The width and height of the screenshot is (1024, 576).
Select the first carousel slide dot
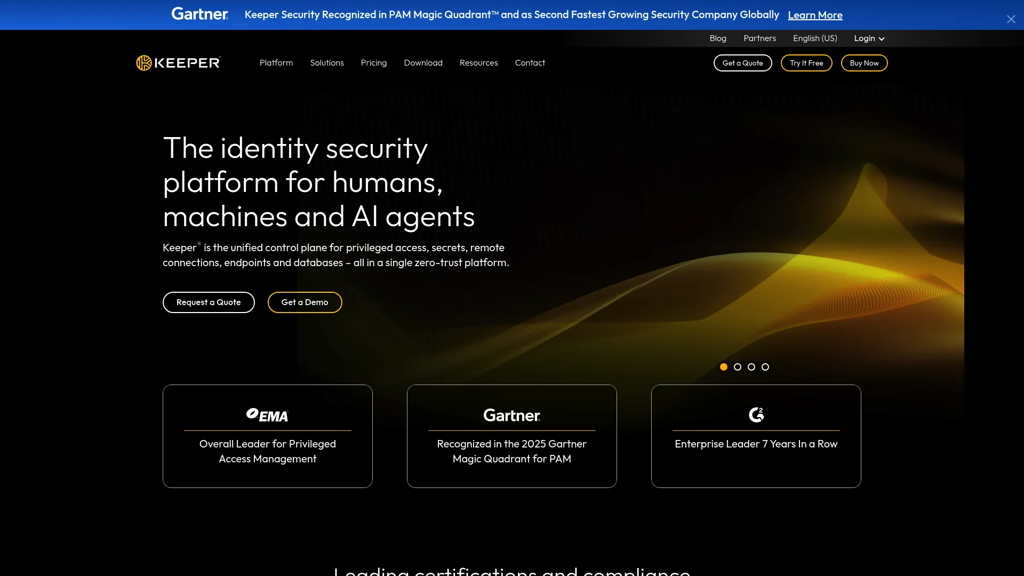pyautogui.click(x=724, y=367)
